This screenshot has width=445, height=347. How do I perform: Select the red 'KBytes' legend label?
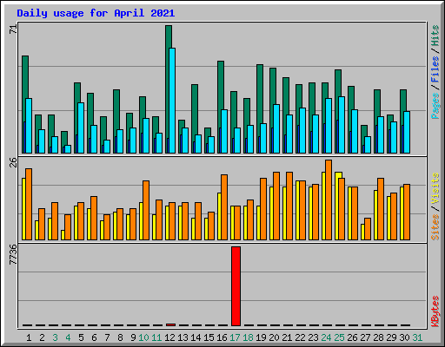tap(435, 311)
